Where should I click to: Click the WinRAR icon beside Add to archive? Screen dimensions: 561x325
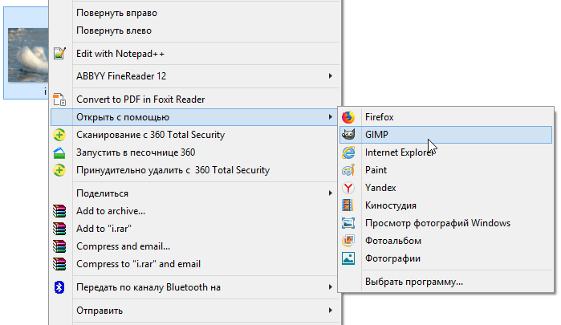pyautogui.click(x=59, y=211)
